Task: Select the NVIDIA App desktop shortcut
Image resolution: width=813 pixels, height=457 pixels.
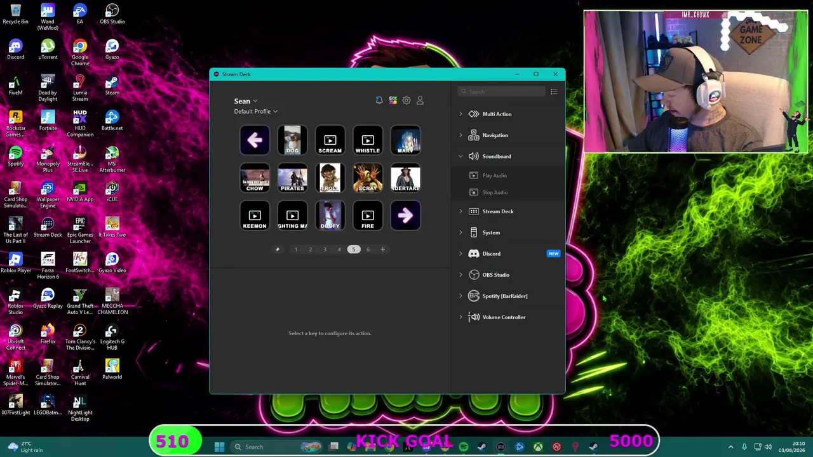Action: click(x=80, y=192)
